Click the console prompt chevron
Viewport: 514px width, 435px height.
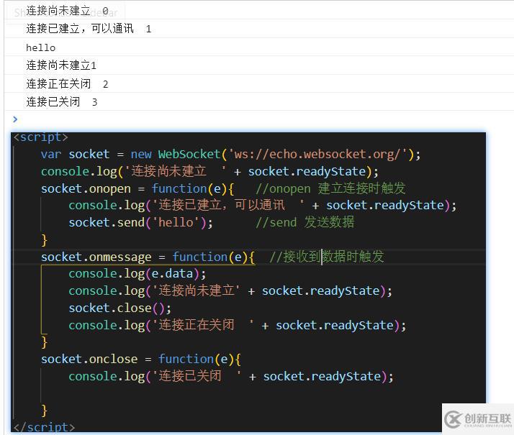pos(15,119)
